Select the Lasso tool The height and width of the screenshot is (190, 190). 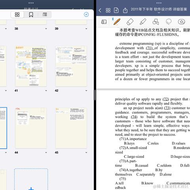click(x=169, y=22)
